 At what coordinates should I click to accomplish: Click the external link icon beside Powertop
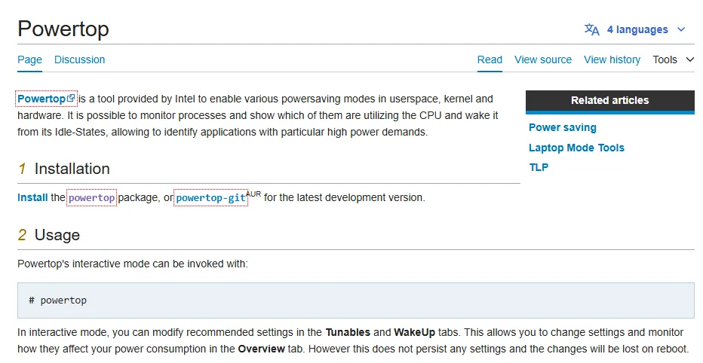click(x=71, y=98)
